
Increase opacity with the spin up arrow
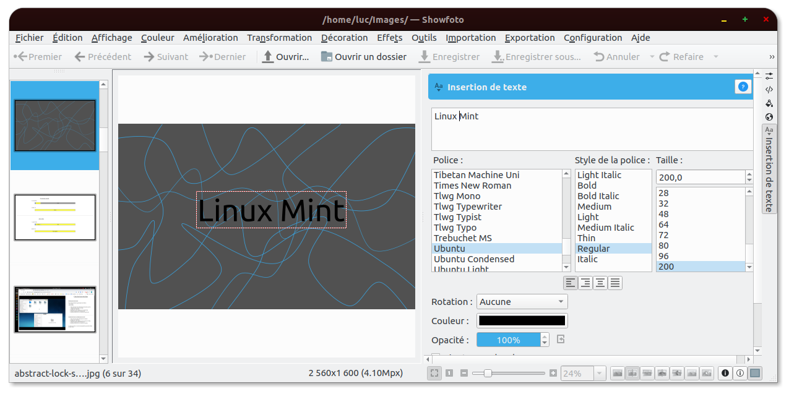[545, 336]
